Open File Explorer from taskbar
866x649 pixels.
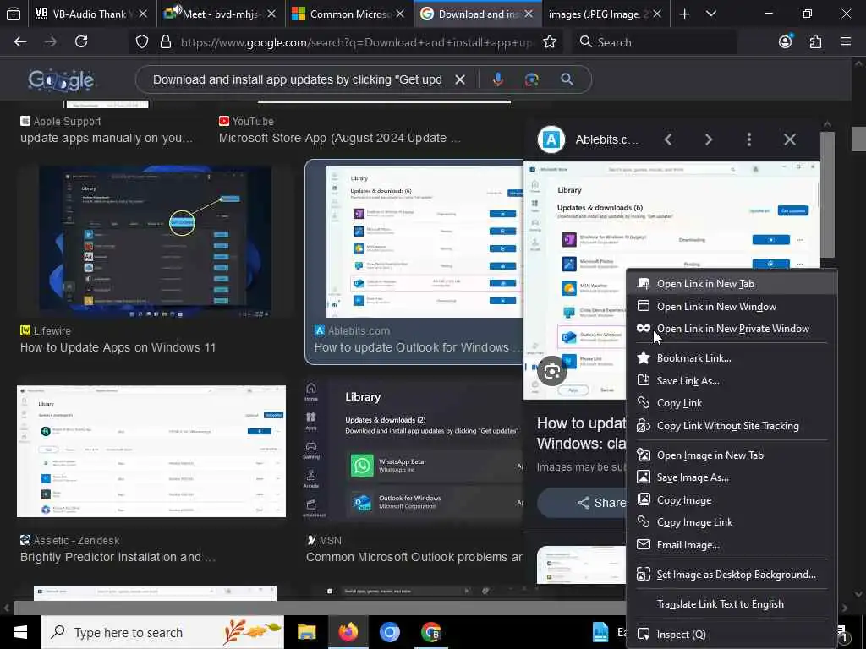coord(306,632)
